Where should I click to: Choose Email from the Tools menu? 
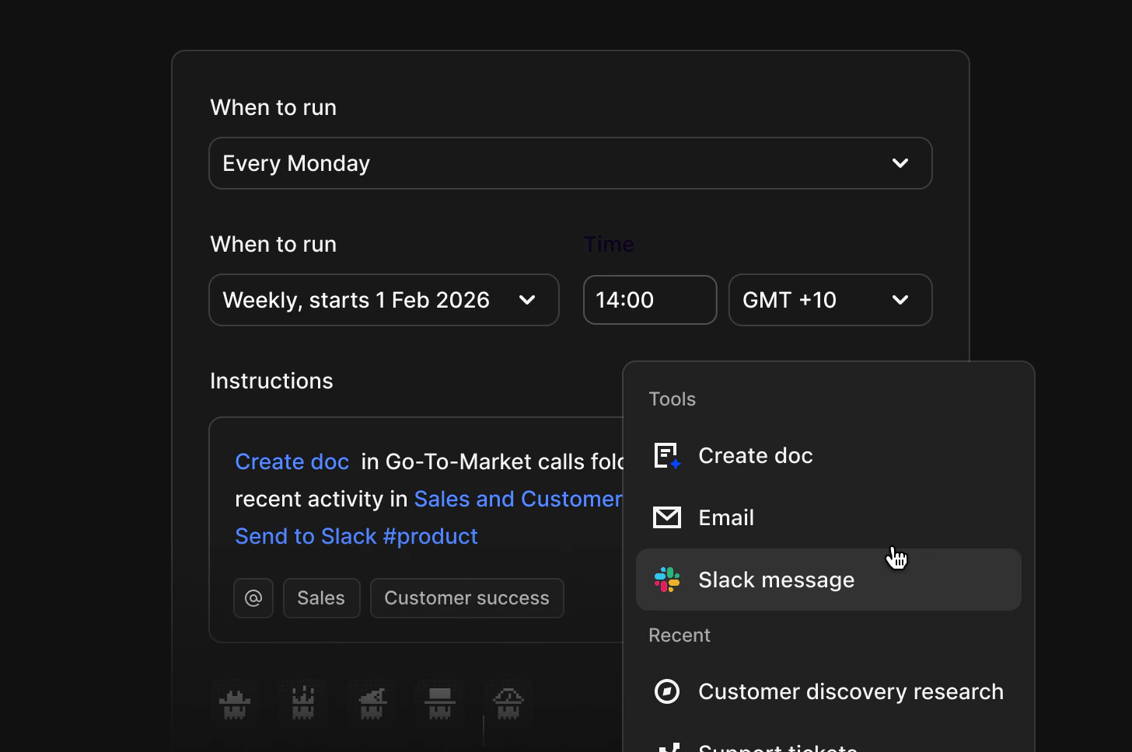click(x=828, y=517)
